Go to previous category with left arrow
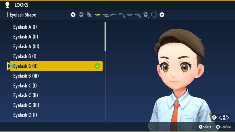 click(73, 15)
